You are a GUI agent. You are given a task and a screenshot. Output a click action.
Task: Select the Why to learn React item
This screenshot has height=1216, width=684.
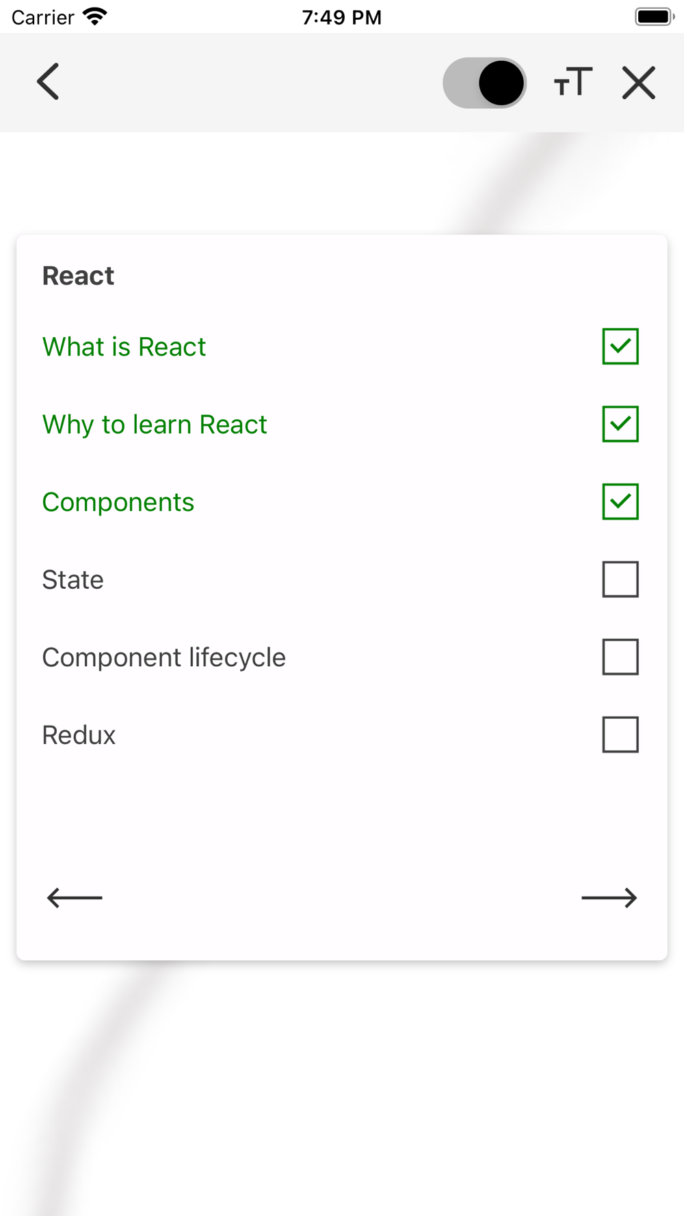[155, 425]
